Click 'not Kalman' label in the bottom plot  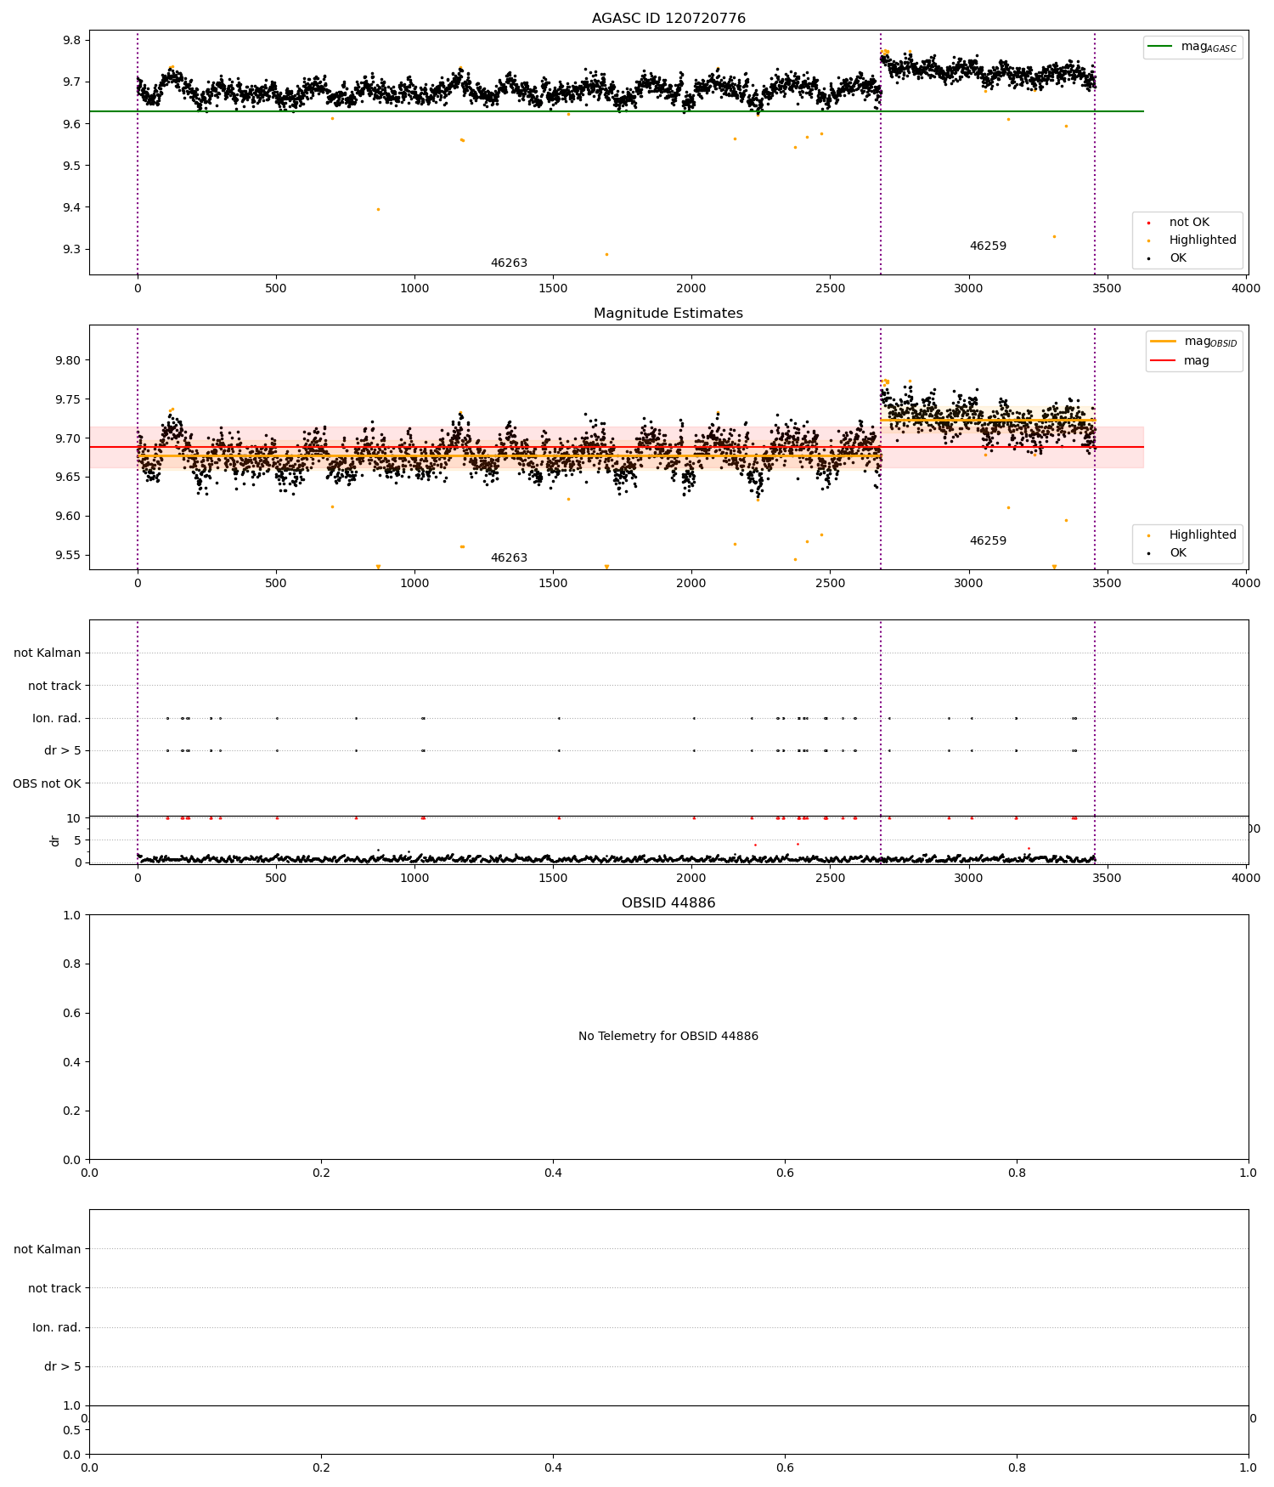(x=48, y=1249)
